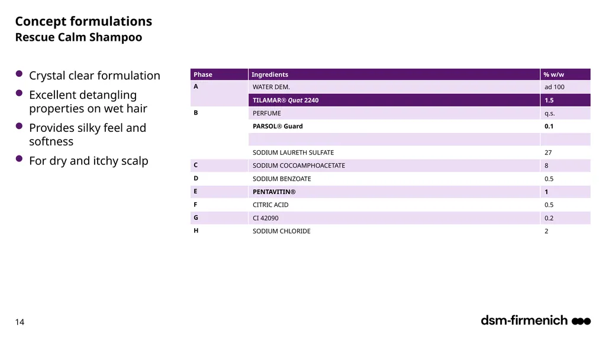
Task: Click the dsm-firmenich logo
Action: click(x=536, y=320)
